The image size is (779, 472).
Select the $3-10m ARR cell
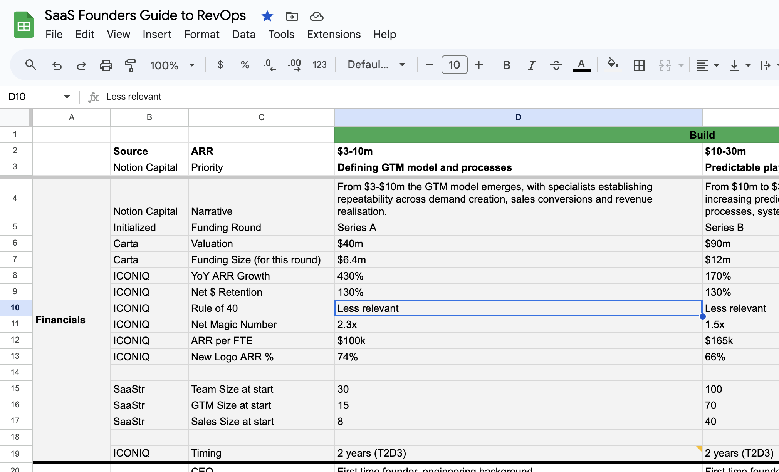(519, 151)
